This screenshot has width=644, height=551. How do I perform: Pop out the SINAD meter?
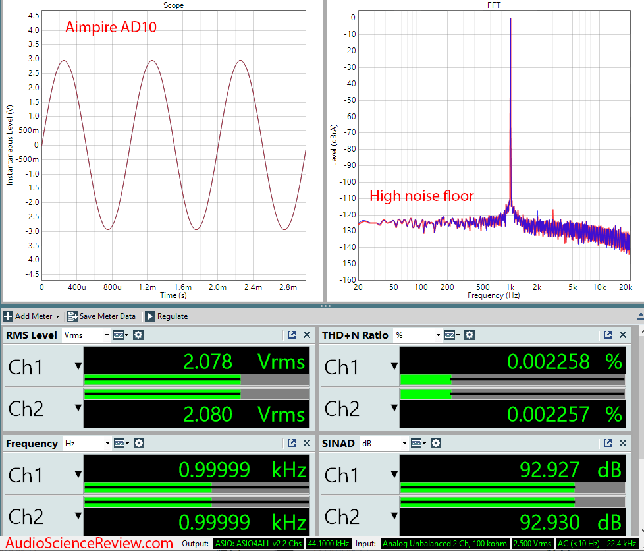(x=608, y=444)
